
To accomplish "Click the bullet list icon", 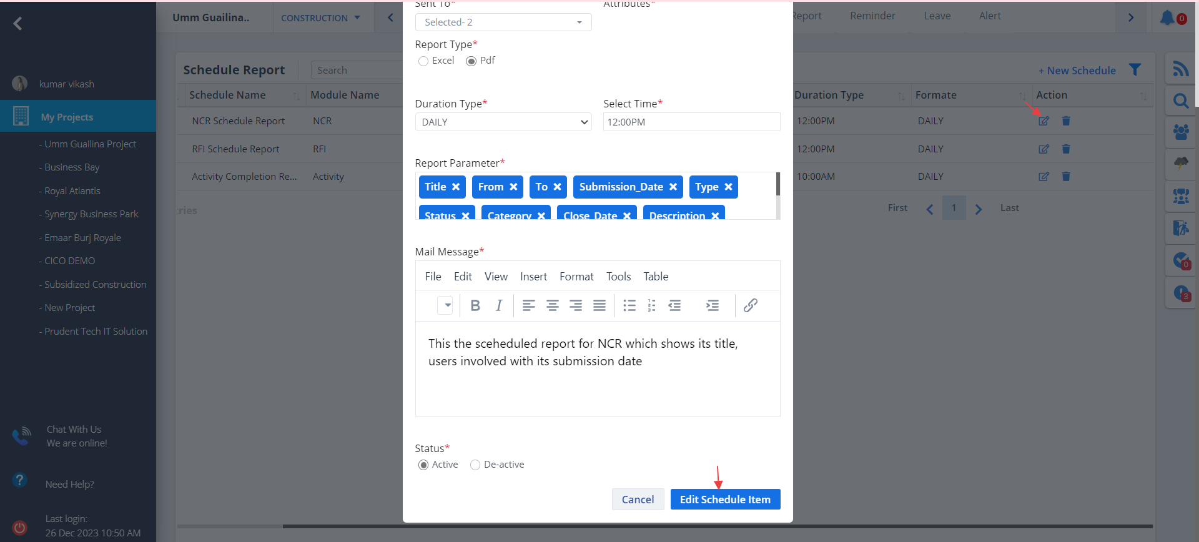I will (x=629, y=305).
